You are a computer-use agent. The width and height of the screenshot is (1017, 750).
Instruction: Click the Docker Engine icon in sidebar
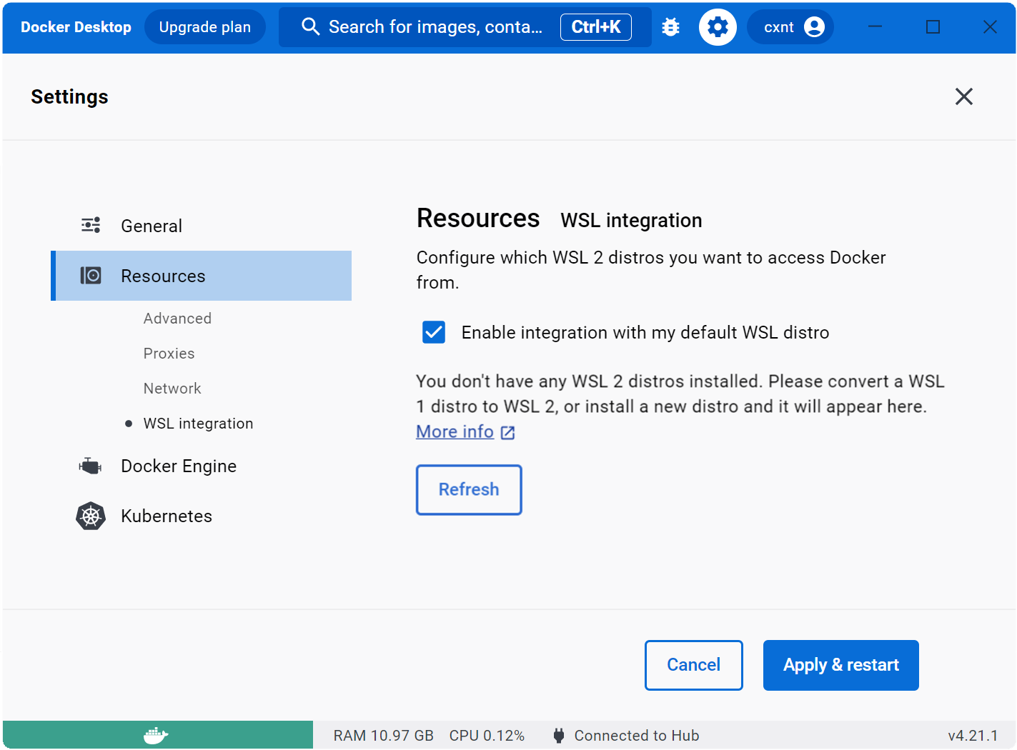coord(90,466)
